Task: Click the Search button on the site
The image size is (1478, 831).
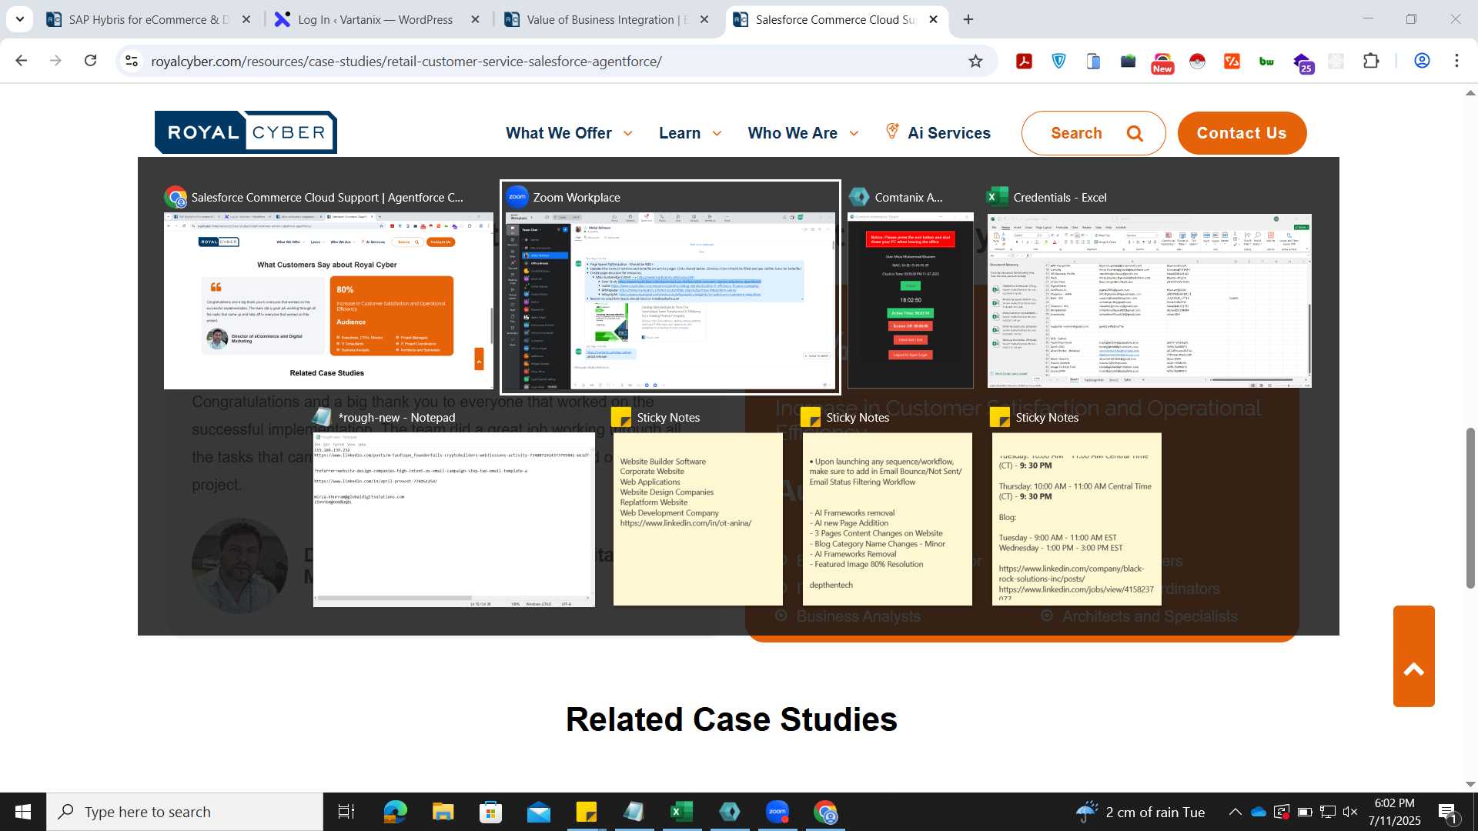Action: (1093, 133)
